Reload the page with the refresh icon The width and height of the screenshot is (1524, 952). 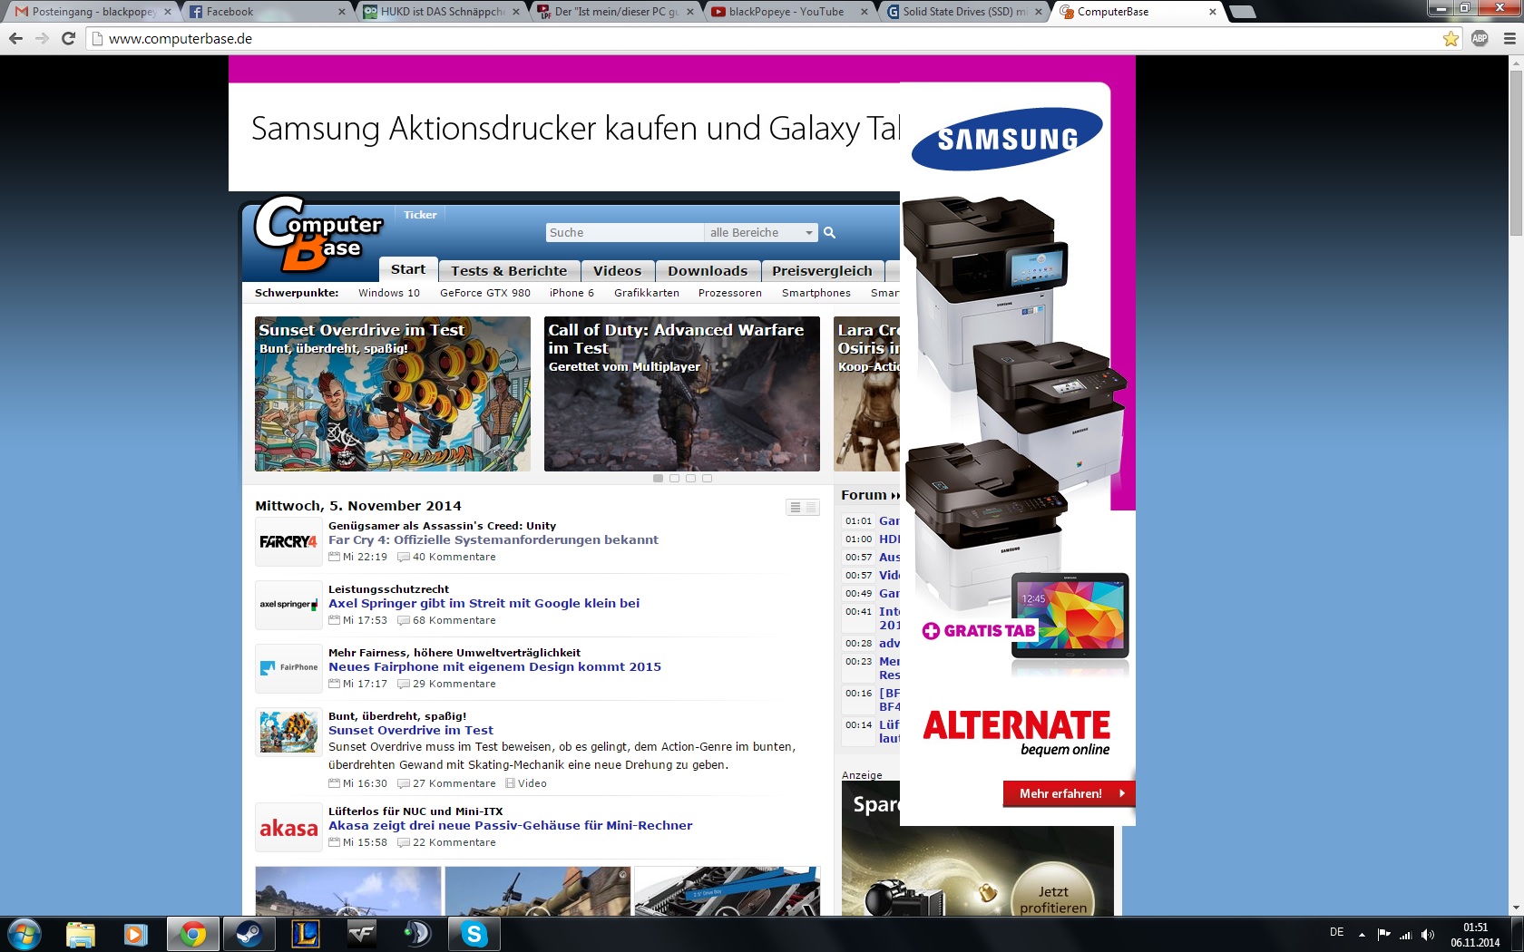(68, 38)
